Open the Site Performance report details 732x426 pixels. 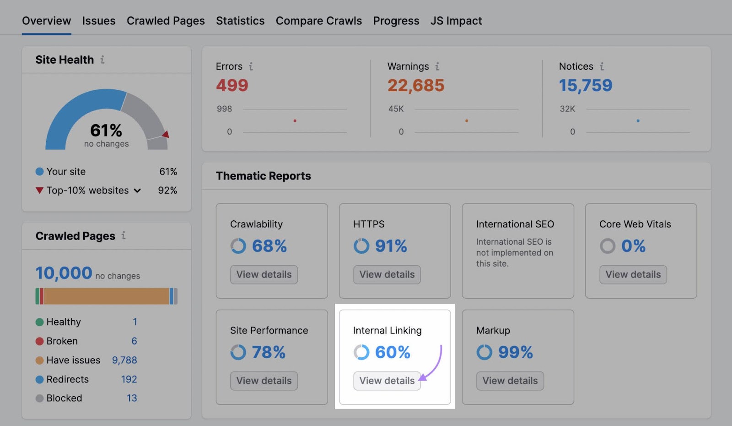[x=264, y=381]
